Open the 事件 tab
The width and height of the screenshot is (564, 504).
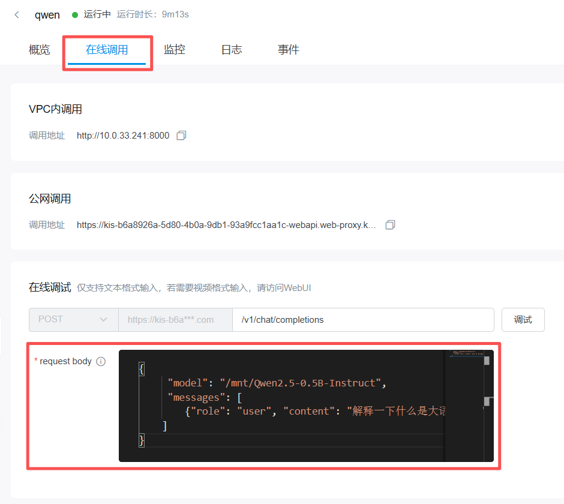point(289,50)
